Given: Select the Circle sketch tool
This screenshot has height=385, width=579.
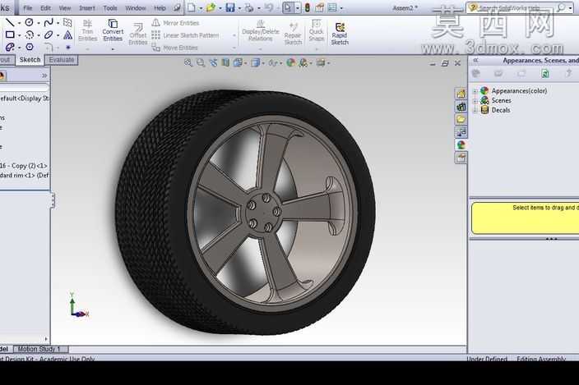Looking at the screenshot, I should pos(29,23).
